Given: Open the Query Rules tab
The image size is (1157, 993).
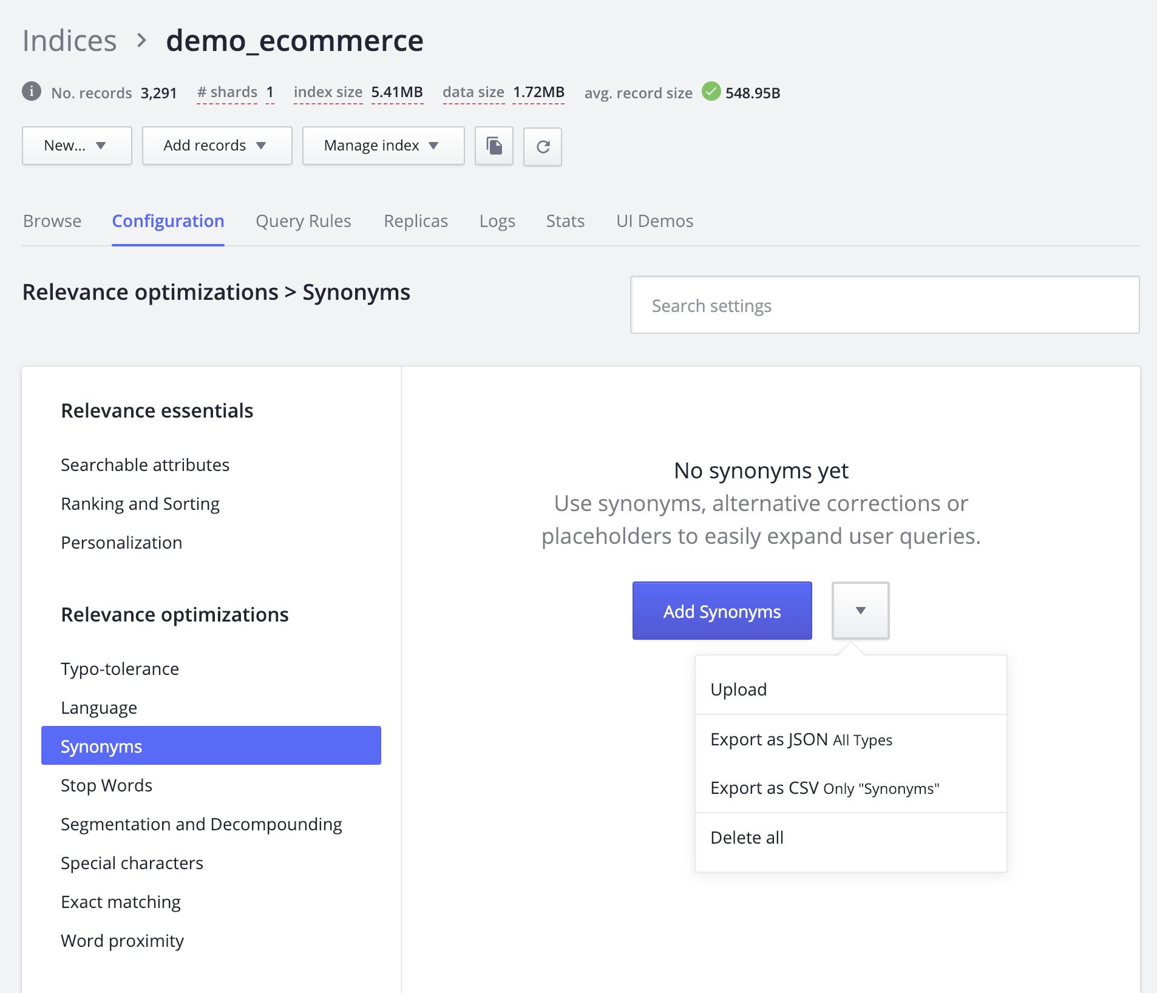Looking at the screenshot, I should [304, 221].
